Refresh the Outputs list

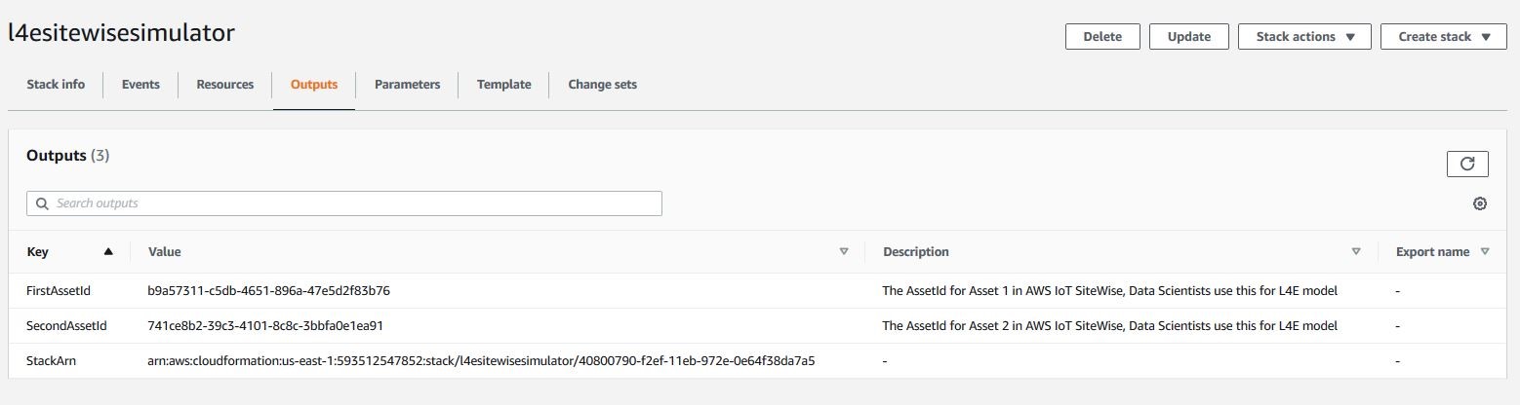(1466, 164)
